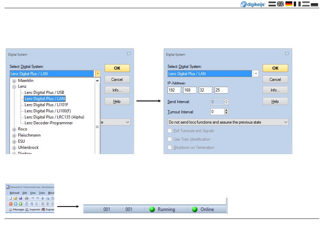Toggle Use Train Identification checkbox
Image resolution: width=324 pixels, height=225 pixels.
pyautogui.click(x=170, y=139)
